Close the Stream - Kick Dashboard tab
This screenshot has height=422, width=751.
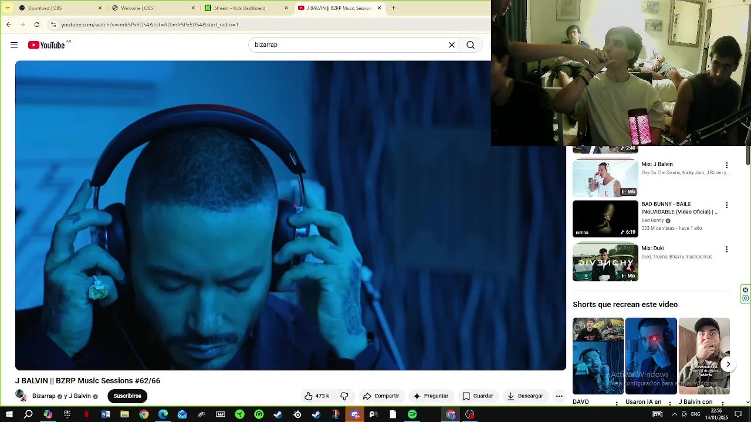pos(286,8)
